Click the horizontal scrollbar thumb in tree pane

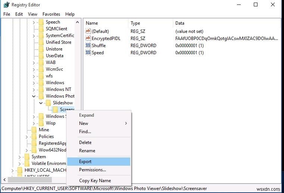(30, 180)
